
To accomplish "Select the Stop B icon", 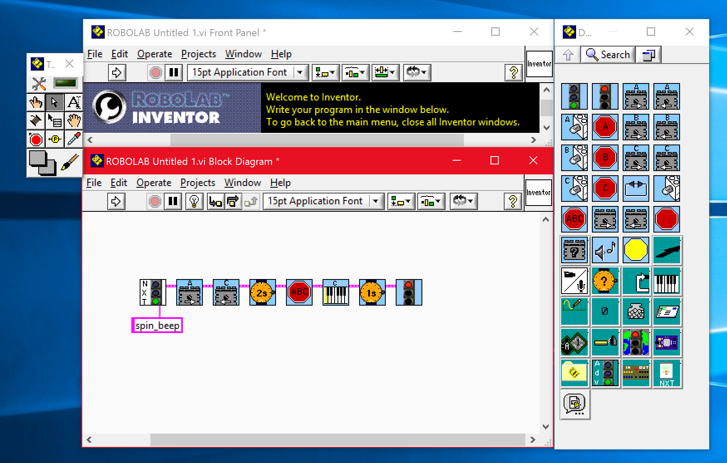I will [x=605, y=157].
